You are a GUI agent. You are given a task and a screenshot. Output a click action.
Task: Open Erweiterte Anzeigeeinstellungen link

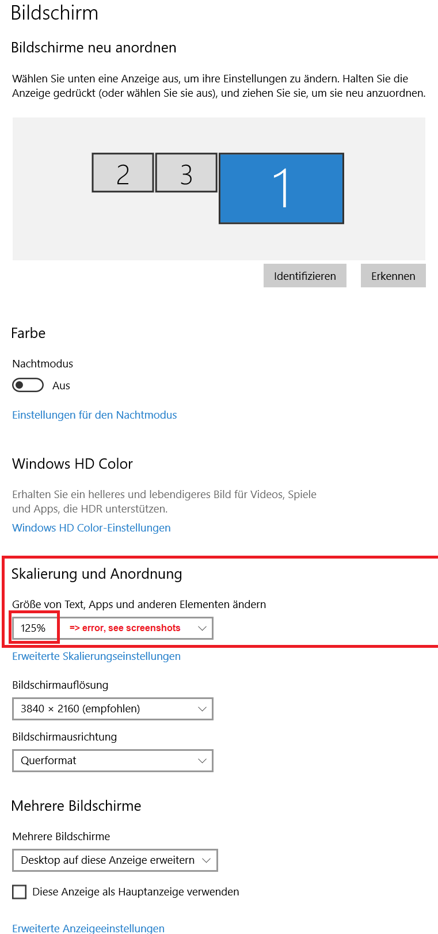tap(89, 928)
